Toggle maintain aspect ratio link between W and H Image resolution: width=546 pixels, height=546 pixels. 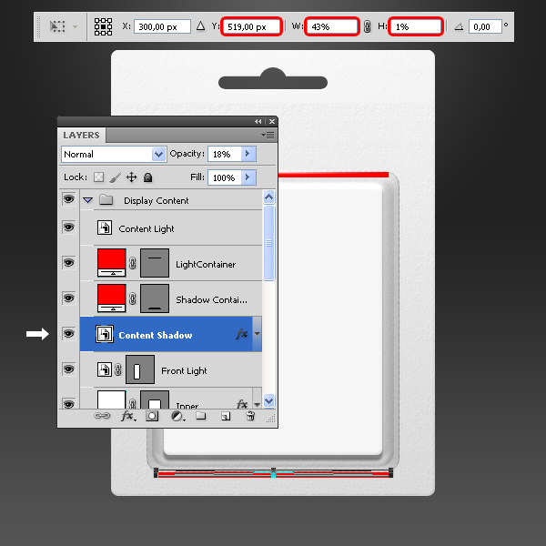point(368,27)
